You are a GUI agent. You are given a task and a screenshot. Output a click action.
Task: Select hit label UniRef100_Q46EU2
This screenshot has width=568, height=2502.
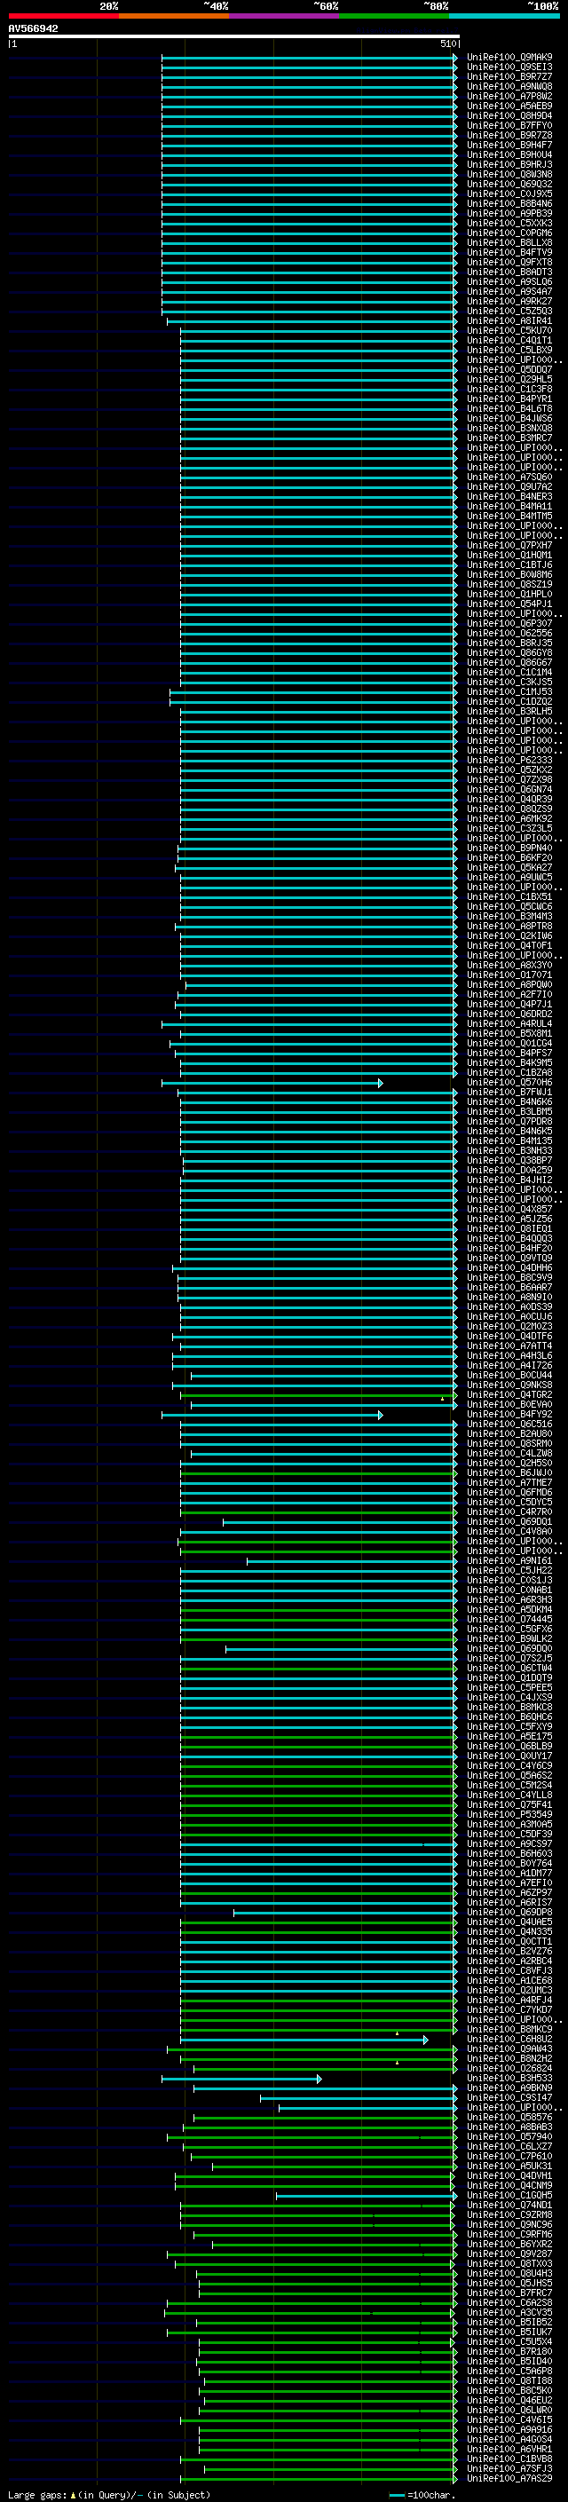509,2400
